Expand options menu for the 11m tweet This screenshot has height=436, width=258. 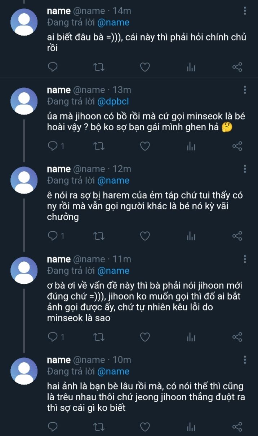tap(245, 259)
